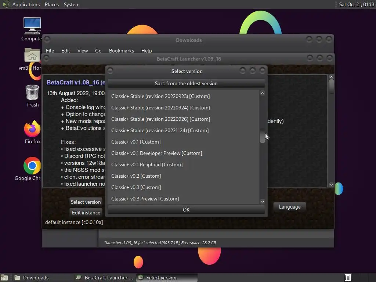Switch to Select version in the taskbar
Viewport: 376px width, 282px height.
coord(167,278)
